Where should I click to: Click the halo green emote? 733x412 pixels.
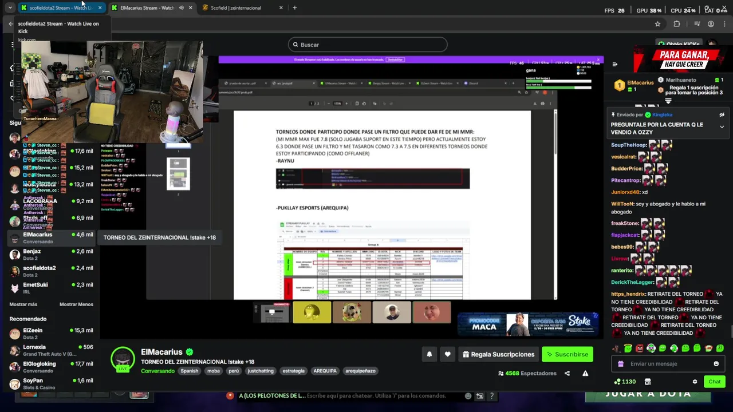click(x=628, y=348)
